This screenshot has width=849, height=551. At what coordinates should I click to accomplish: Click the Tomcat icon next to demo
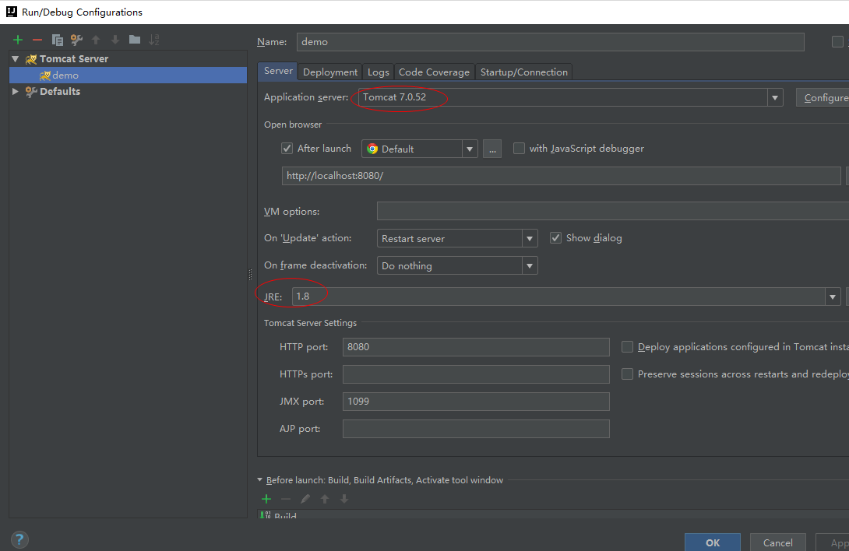pyautogui.click(x=45, y=75)
